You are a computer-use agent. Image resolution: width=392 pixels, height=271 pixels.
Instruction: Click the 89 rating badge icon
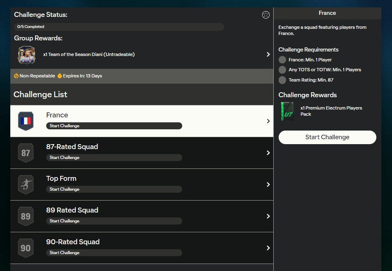[26, 216]
